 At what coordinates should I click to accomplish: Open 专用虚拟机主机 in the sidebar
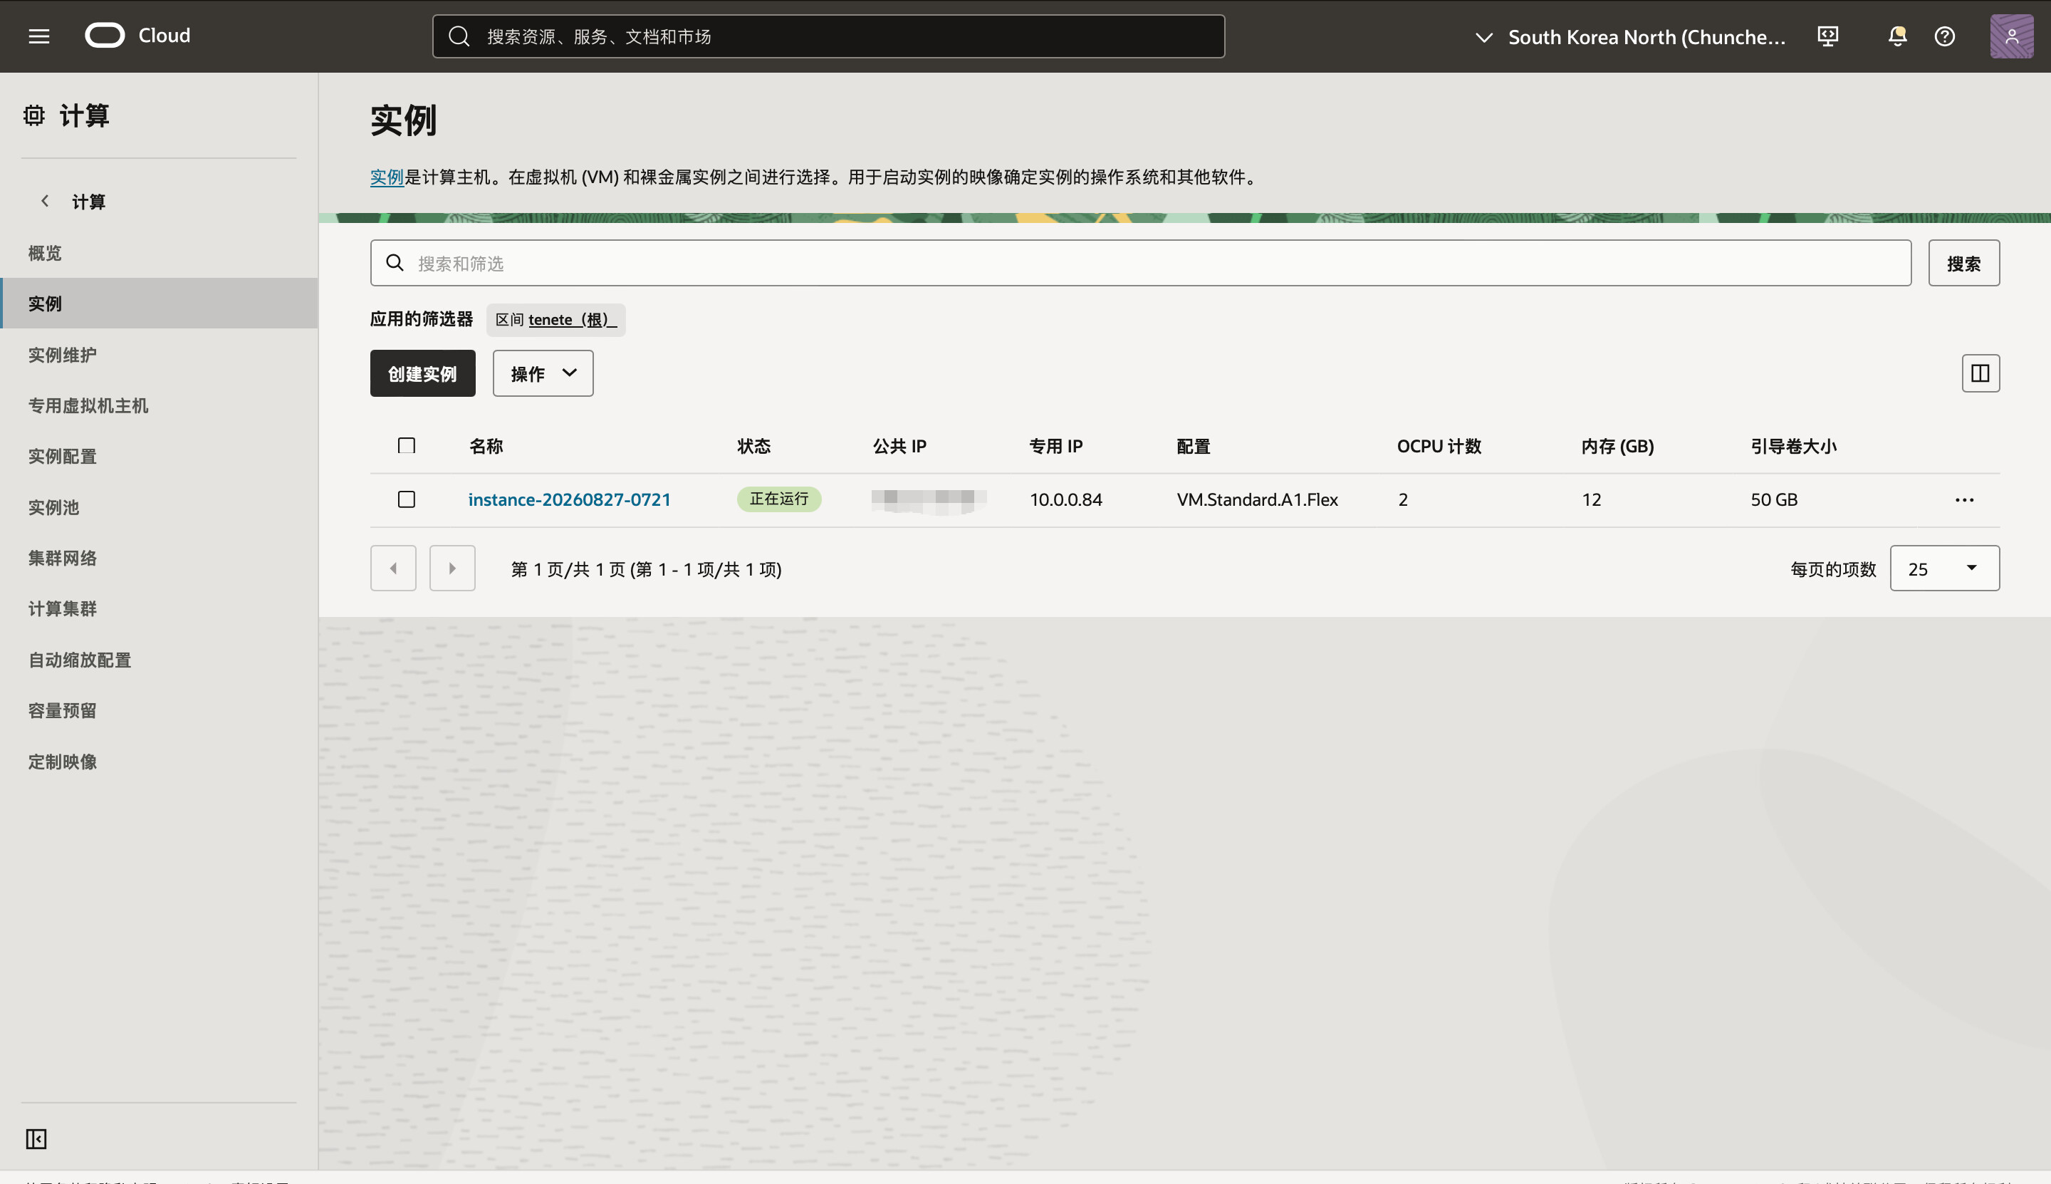coord(88,405)
